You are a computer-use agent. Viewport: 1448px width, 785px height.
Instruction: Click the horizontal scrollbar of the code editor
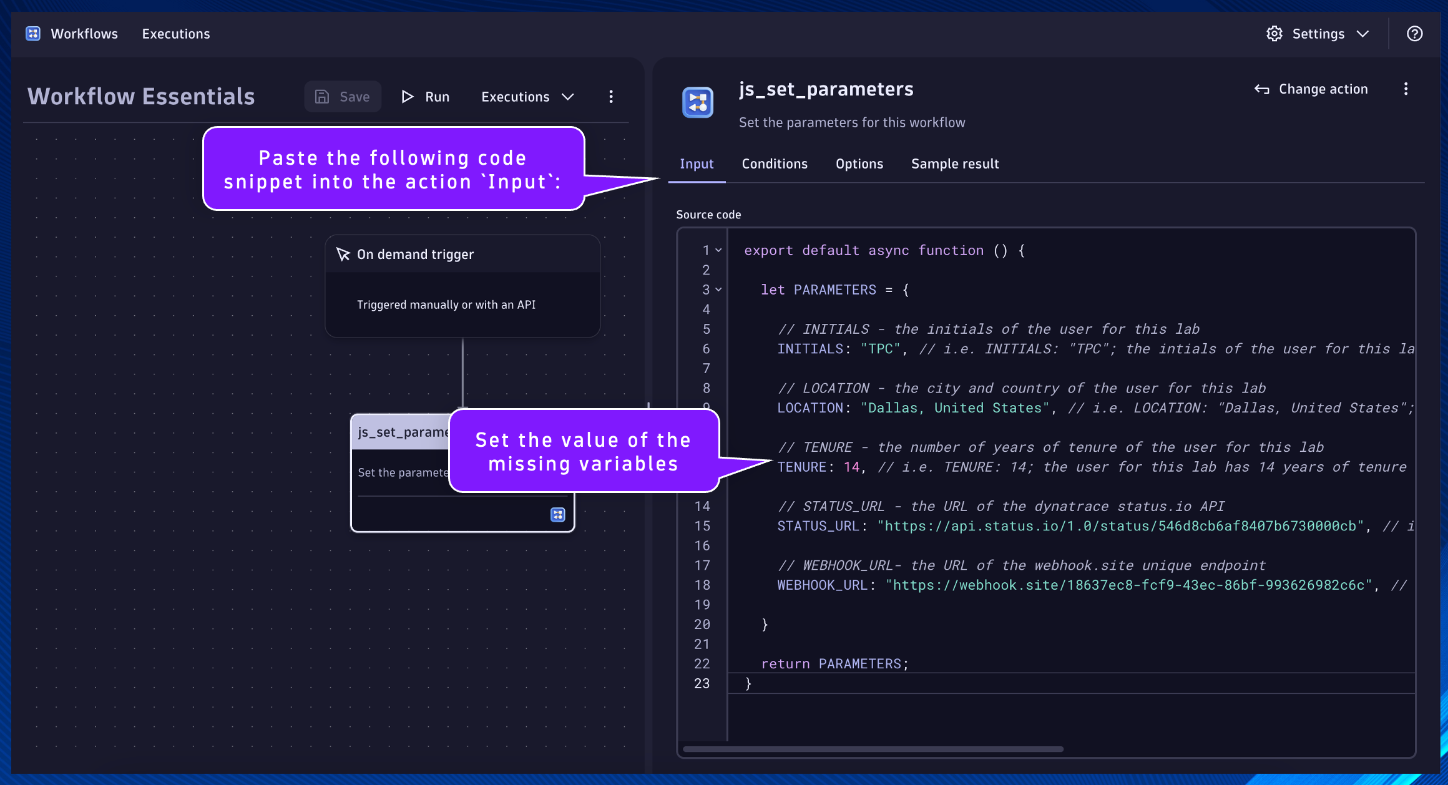(x=873, y=749)
